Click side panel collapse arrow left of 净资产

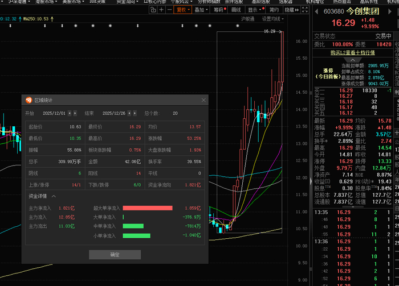click(311, 181)
